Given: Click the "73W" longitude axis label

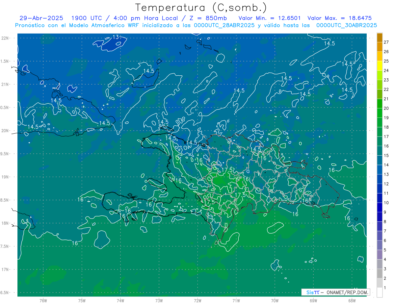Looking at the screenshot, I should [x=159, y=301].
